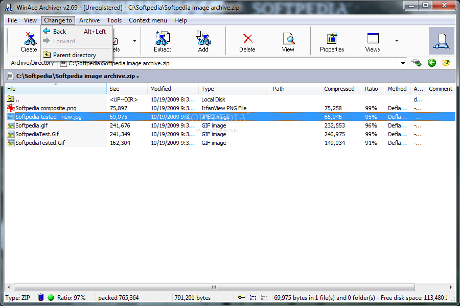
Task: Select Parent directory in Change to menu
Action: pos(77,55)
